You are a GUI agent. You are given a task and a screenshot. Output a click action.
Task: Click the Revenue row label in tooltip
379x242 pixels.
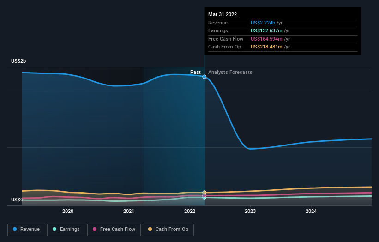pos(218,23)
